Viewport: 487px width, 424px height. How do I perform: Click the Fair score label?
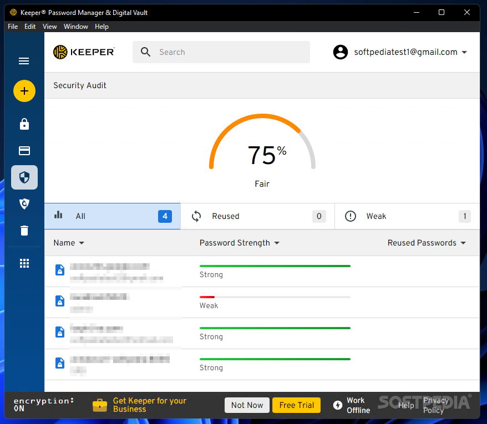pyautogui.click(x=262, y=184)
